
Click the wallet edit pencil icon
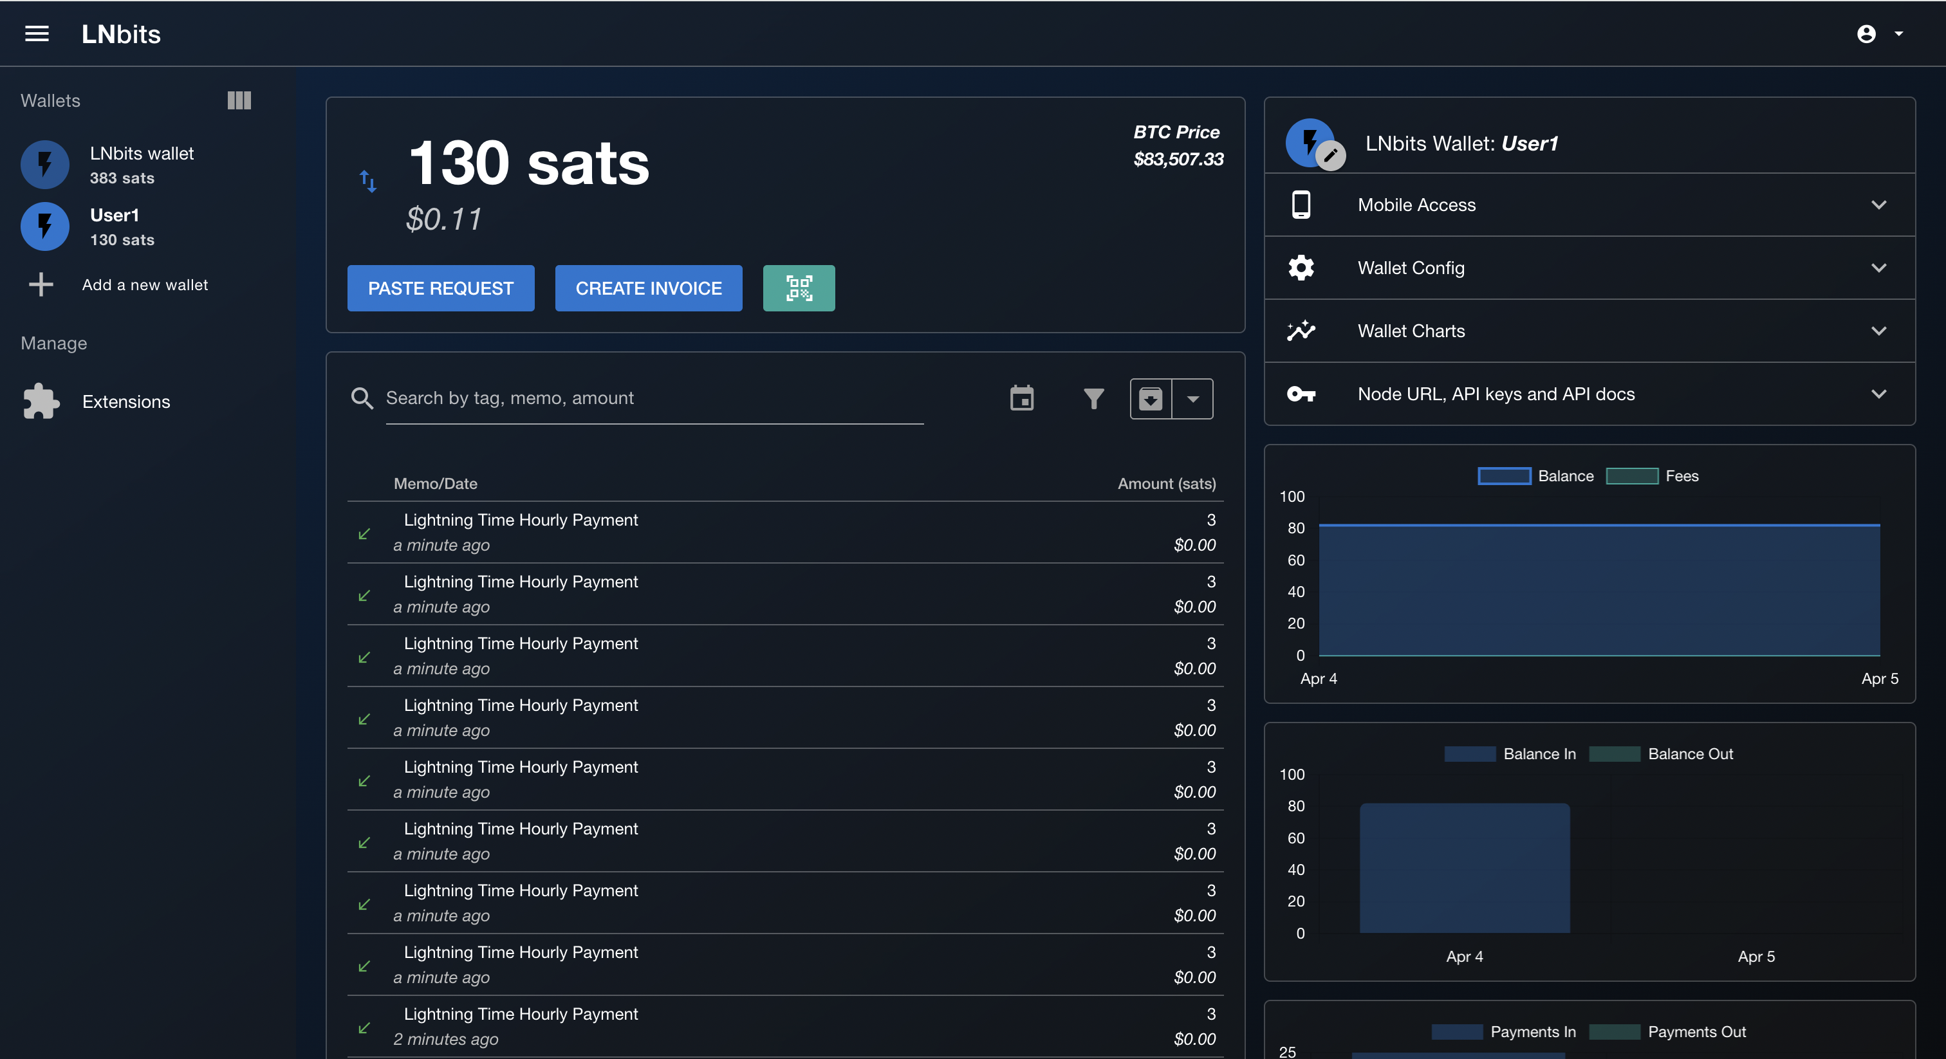[x=1330, y=156]
